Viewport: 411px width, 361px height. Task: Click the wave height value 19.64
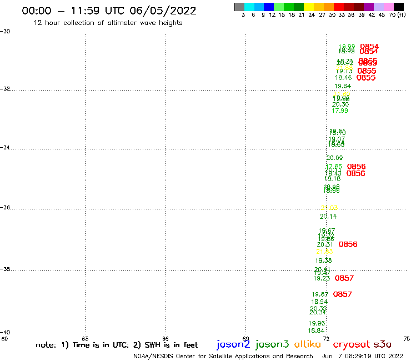(343, 86)
